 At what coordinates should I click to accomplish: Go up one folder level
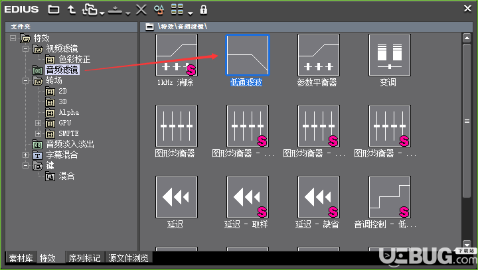pyautogui.click(x=72, y=10)
